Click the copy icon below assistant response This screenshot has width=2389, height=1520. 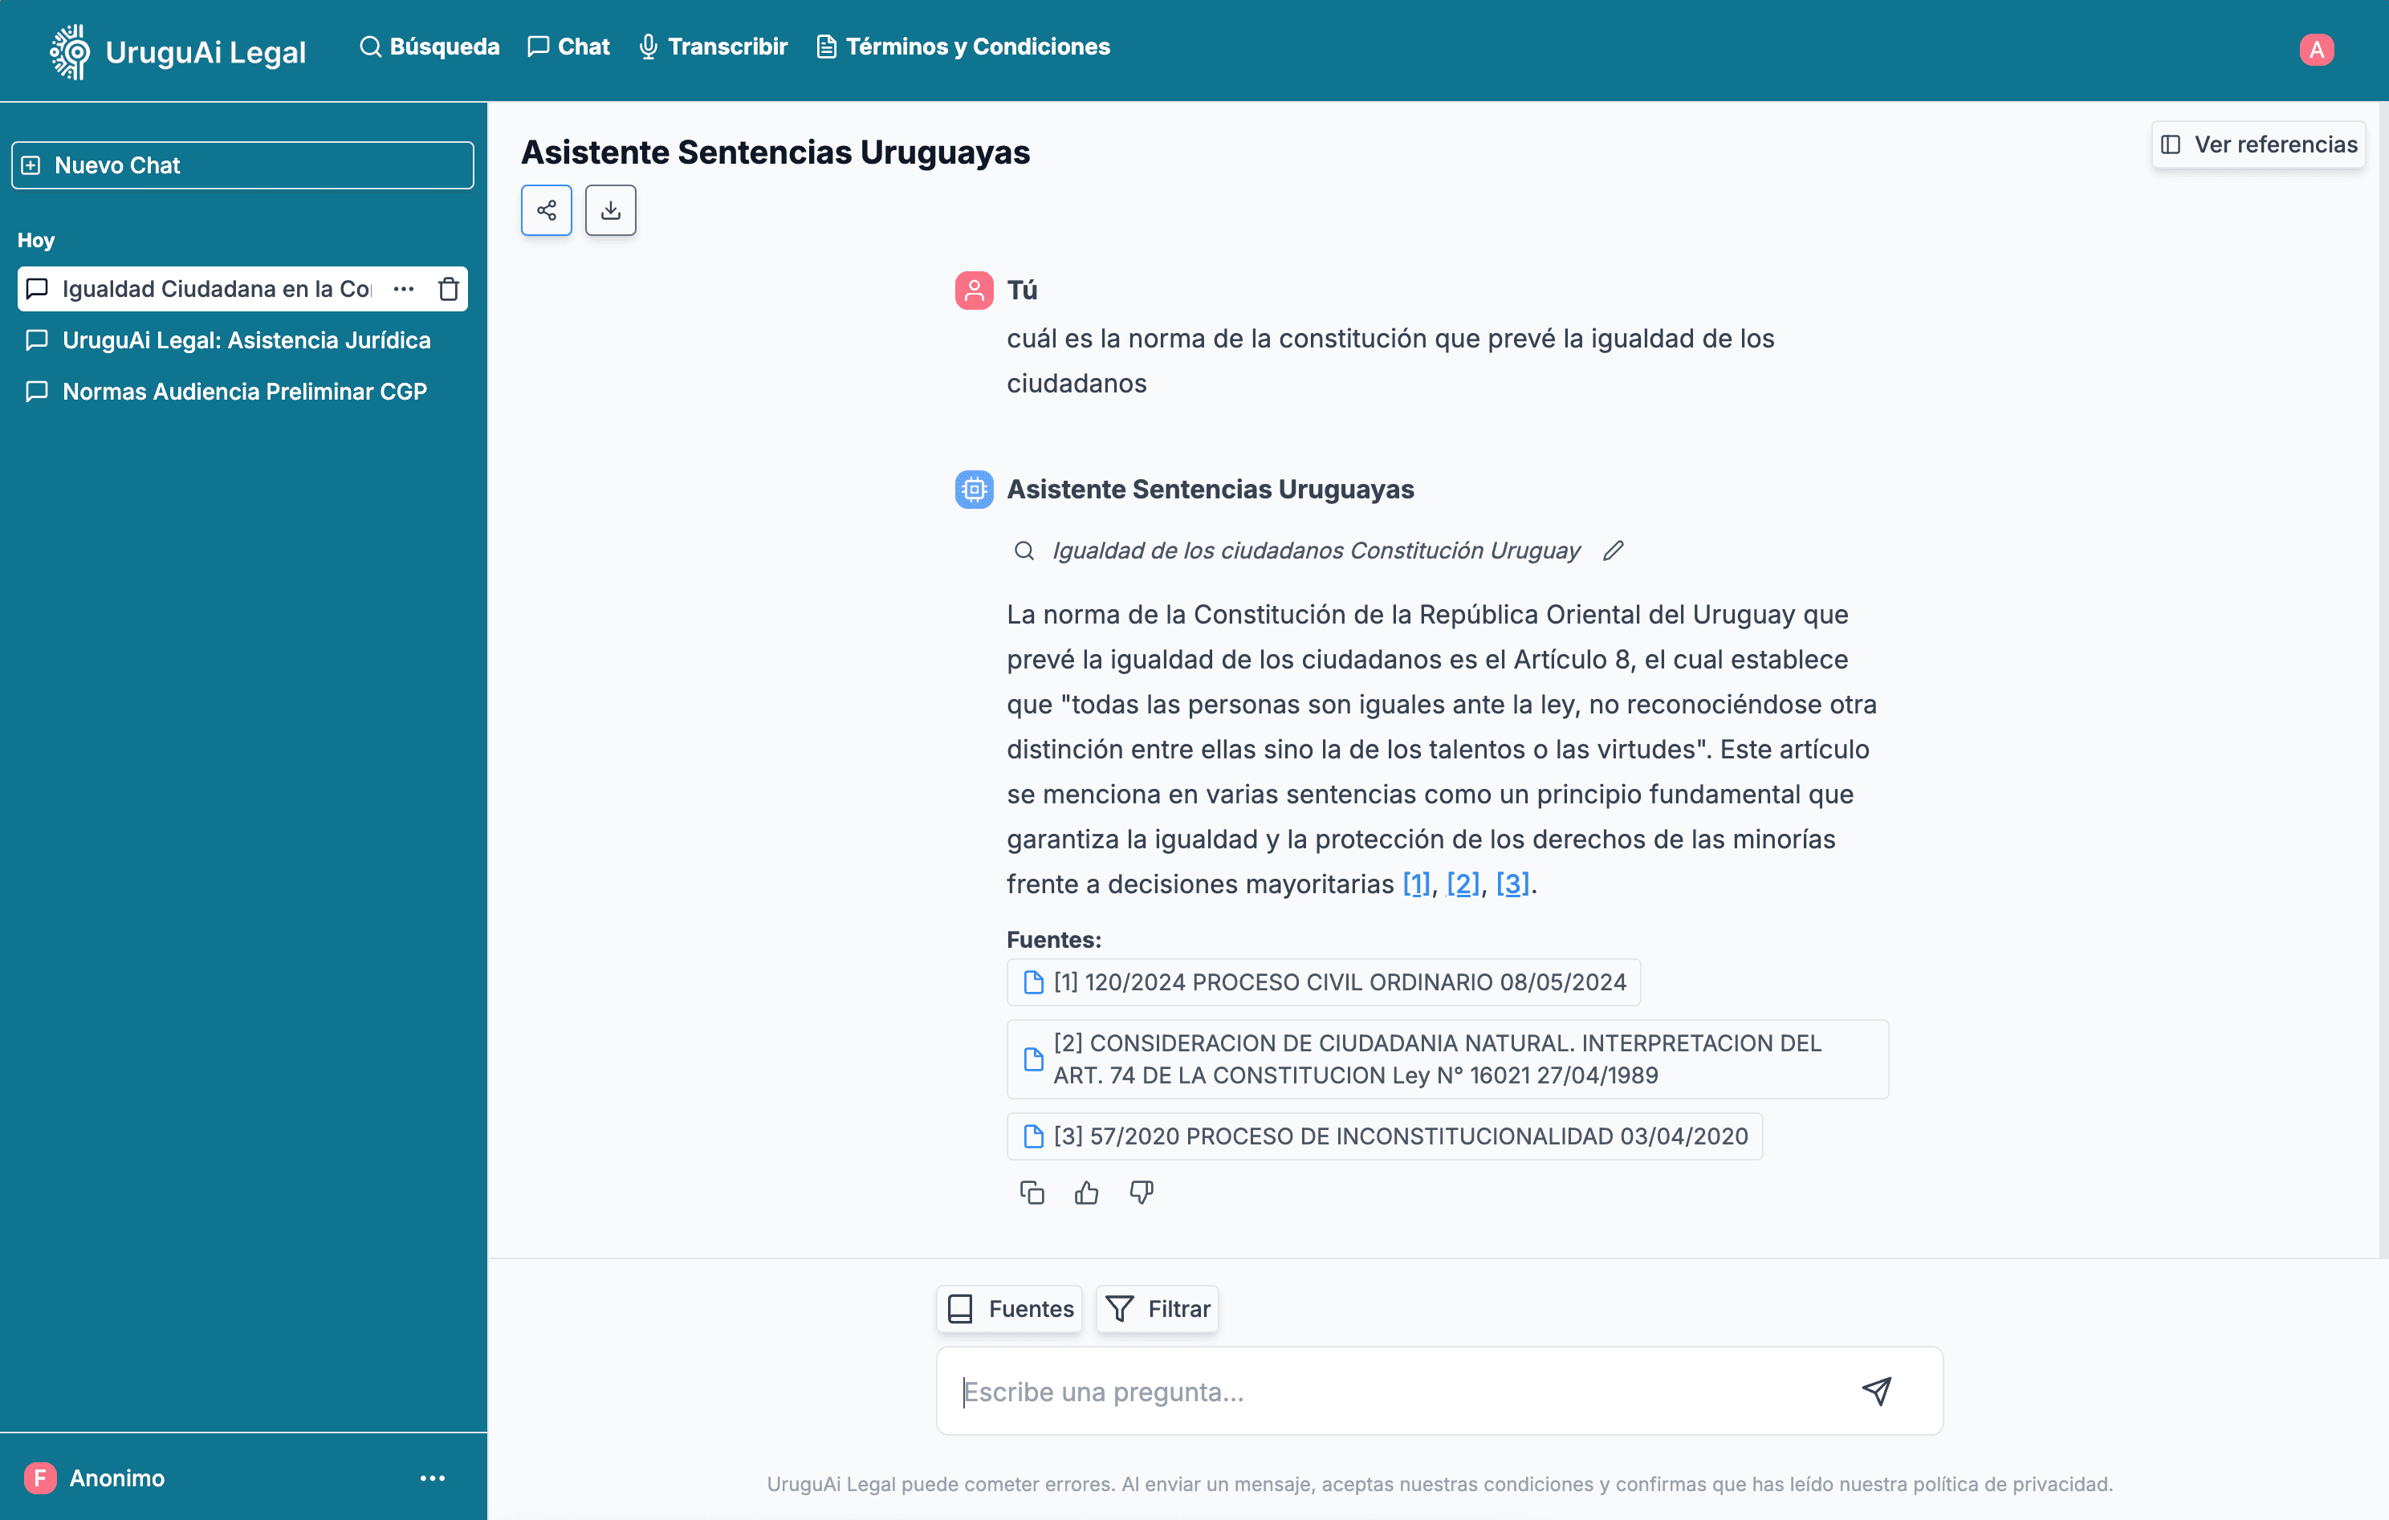(x=1031, y=1193)
